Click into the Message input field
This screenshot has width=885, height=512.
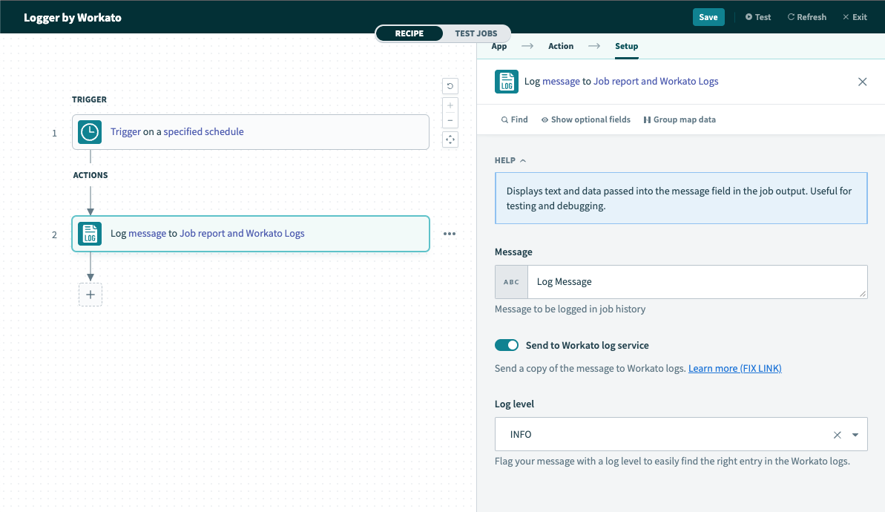(696, 282)
